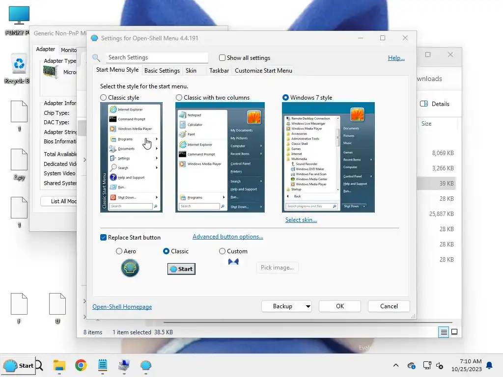
Task: Open the Notepad taskbar icon
Action: (x=103, y=365)
